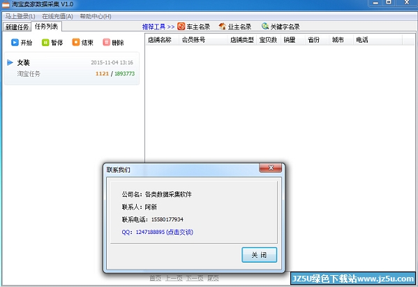Screen dimensions: 418x287
Task: Click the play arrow beside 女装 task
Action: tap(10, 63)
